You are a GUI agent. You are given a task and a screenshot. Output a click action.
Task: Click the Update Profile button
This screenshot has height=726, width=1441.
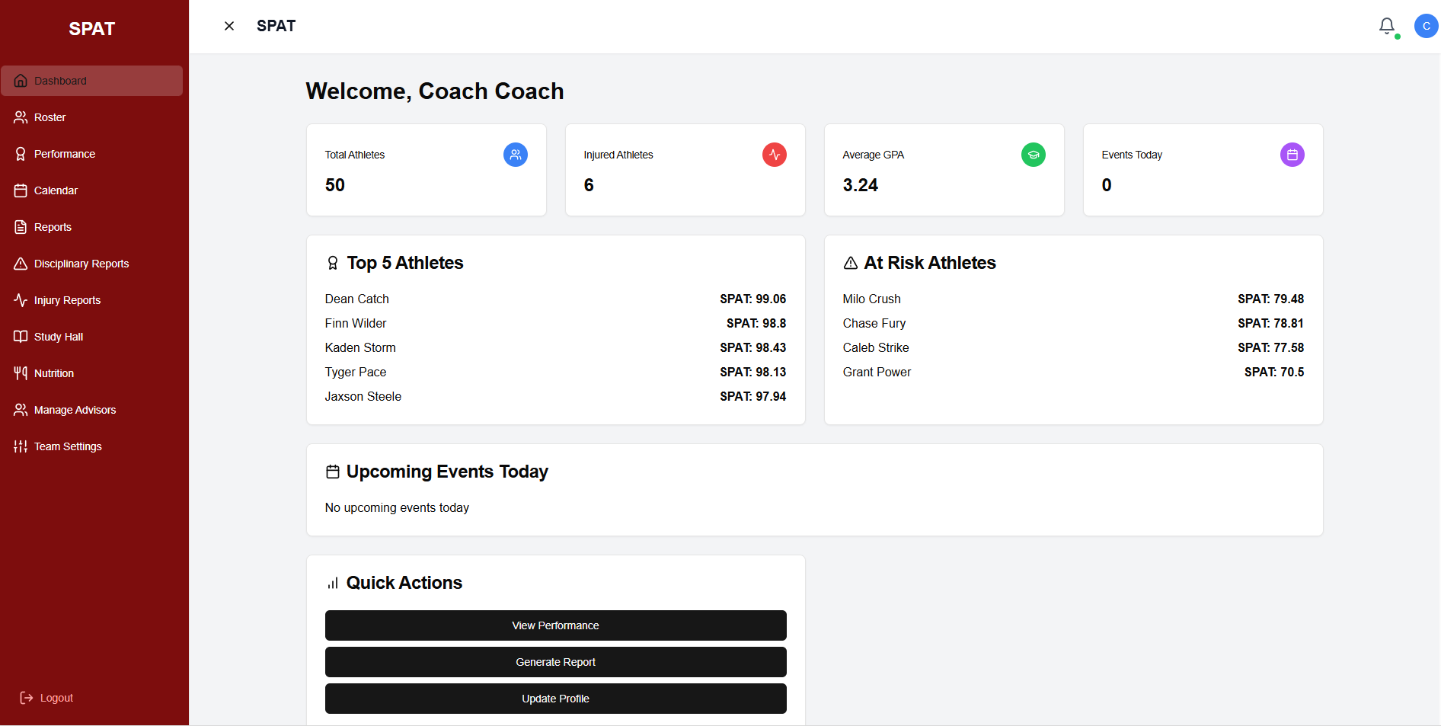(x=555, y=699)
